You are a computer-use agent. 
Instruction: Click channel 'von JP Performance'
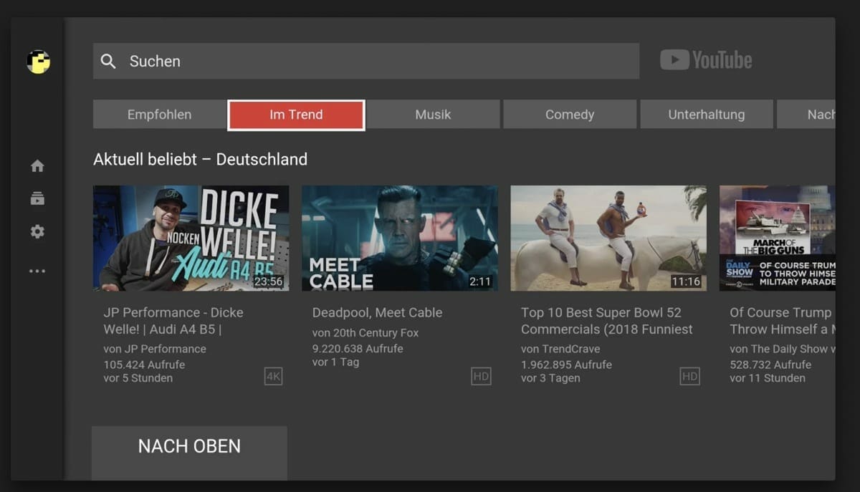click(155, 349)
